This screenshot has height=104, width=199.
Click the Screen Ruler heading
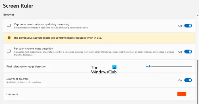[x=18, y=6]
